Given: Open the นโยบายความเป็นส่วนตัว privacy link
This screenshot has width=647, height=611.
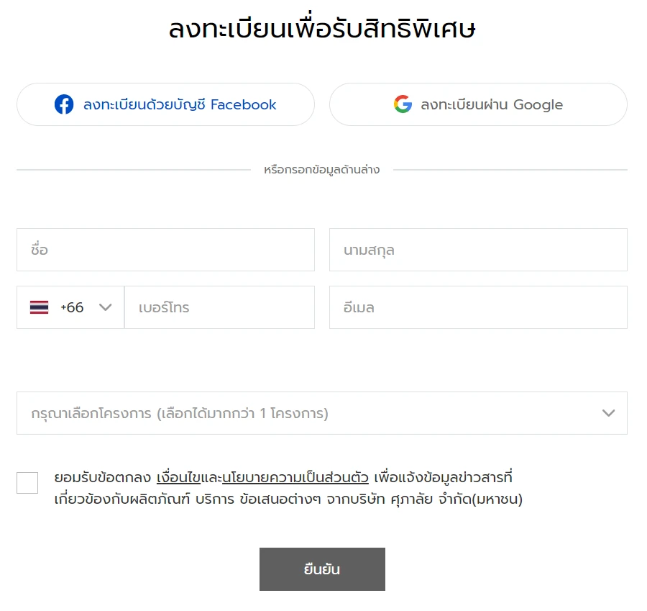Looking at the screenshot, I should point(295,477).
